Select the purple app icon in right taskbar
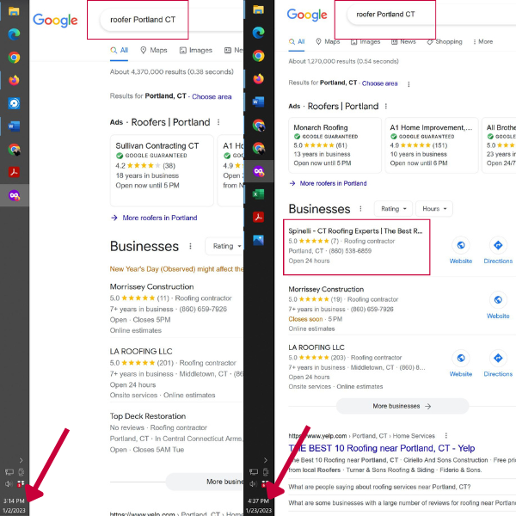The width and height of the screenshot is (516, 516). coord(258,171)
